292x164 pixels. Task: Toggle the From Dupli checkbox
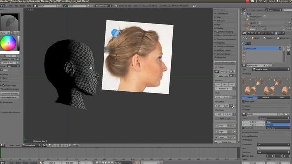click(243, 156)
